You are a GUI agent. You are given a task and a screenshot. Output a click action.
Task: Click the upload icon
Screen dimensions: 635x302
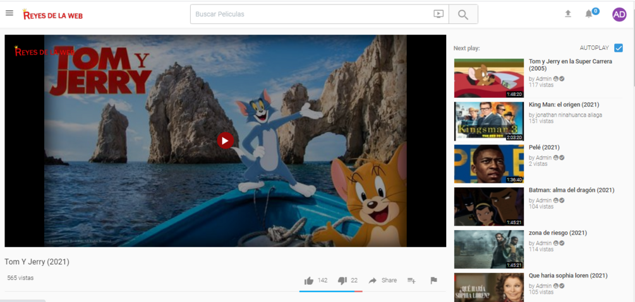coord(568,14)
